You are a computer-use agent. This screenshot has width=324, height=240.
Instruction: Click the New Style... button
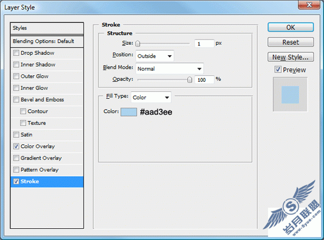[290, 57]
